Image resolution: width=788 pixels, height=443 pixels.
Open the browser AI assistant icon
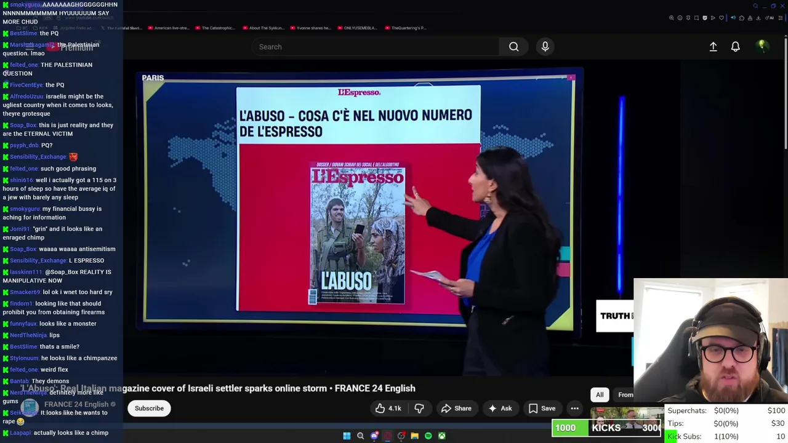[x=770, y=18]
